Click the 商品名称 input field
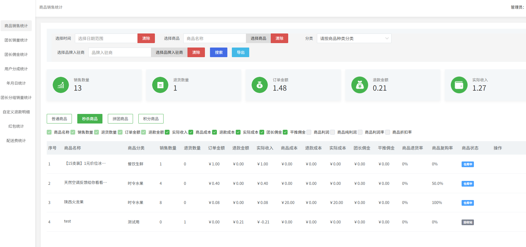 click(x=214, y=38)
